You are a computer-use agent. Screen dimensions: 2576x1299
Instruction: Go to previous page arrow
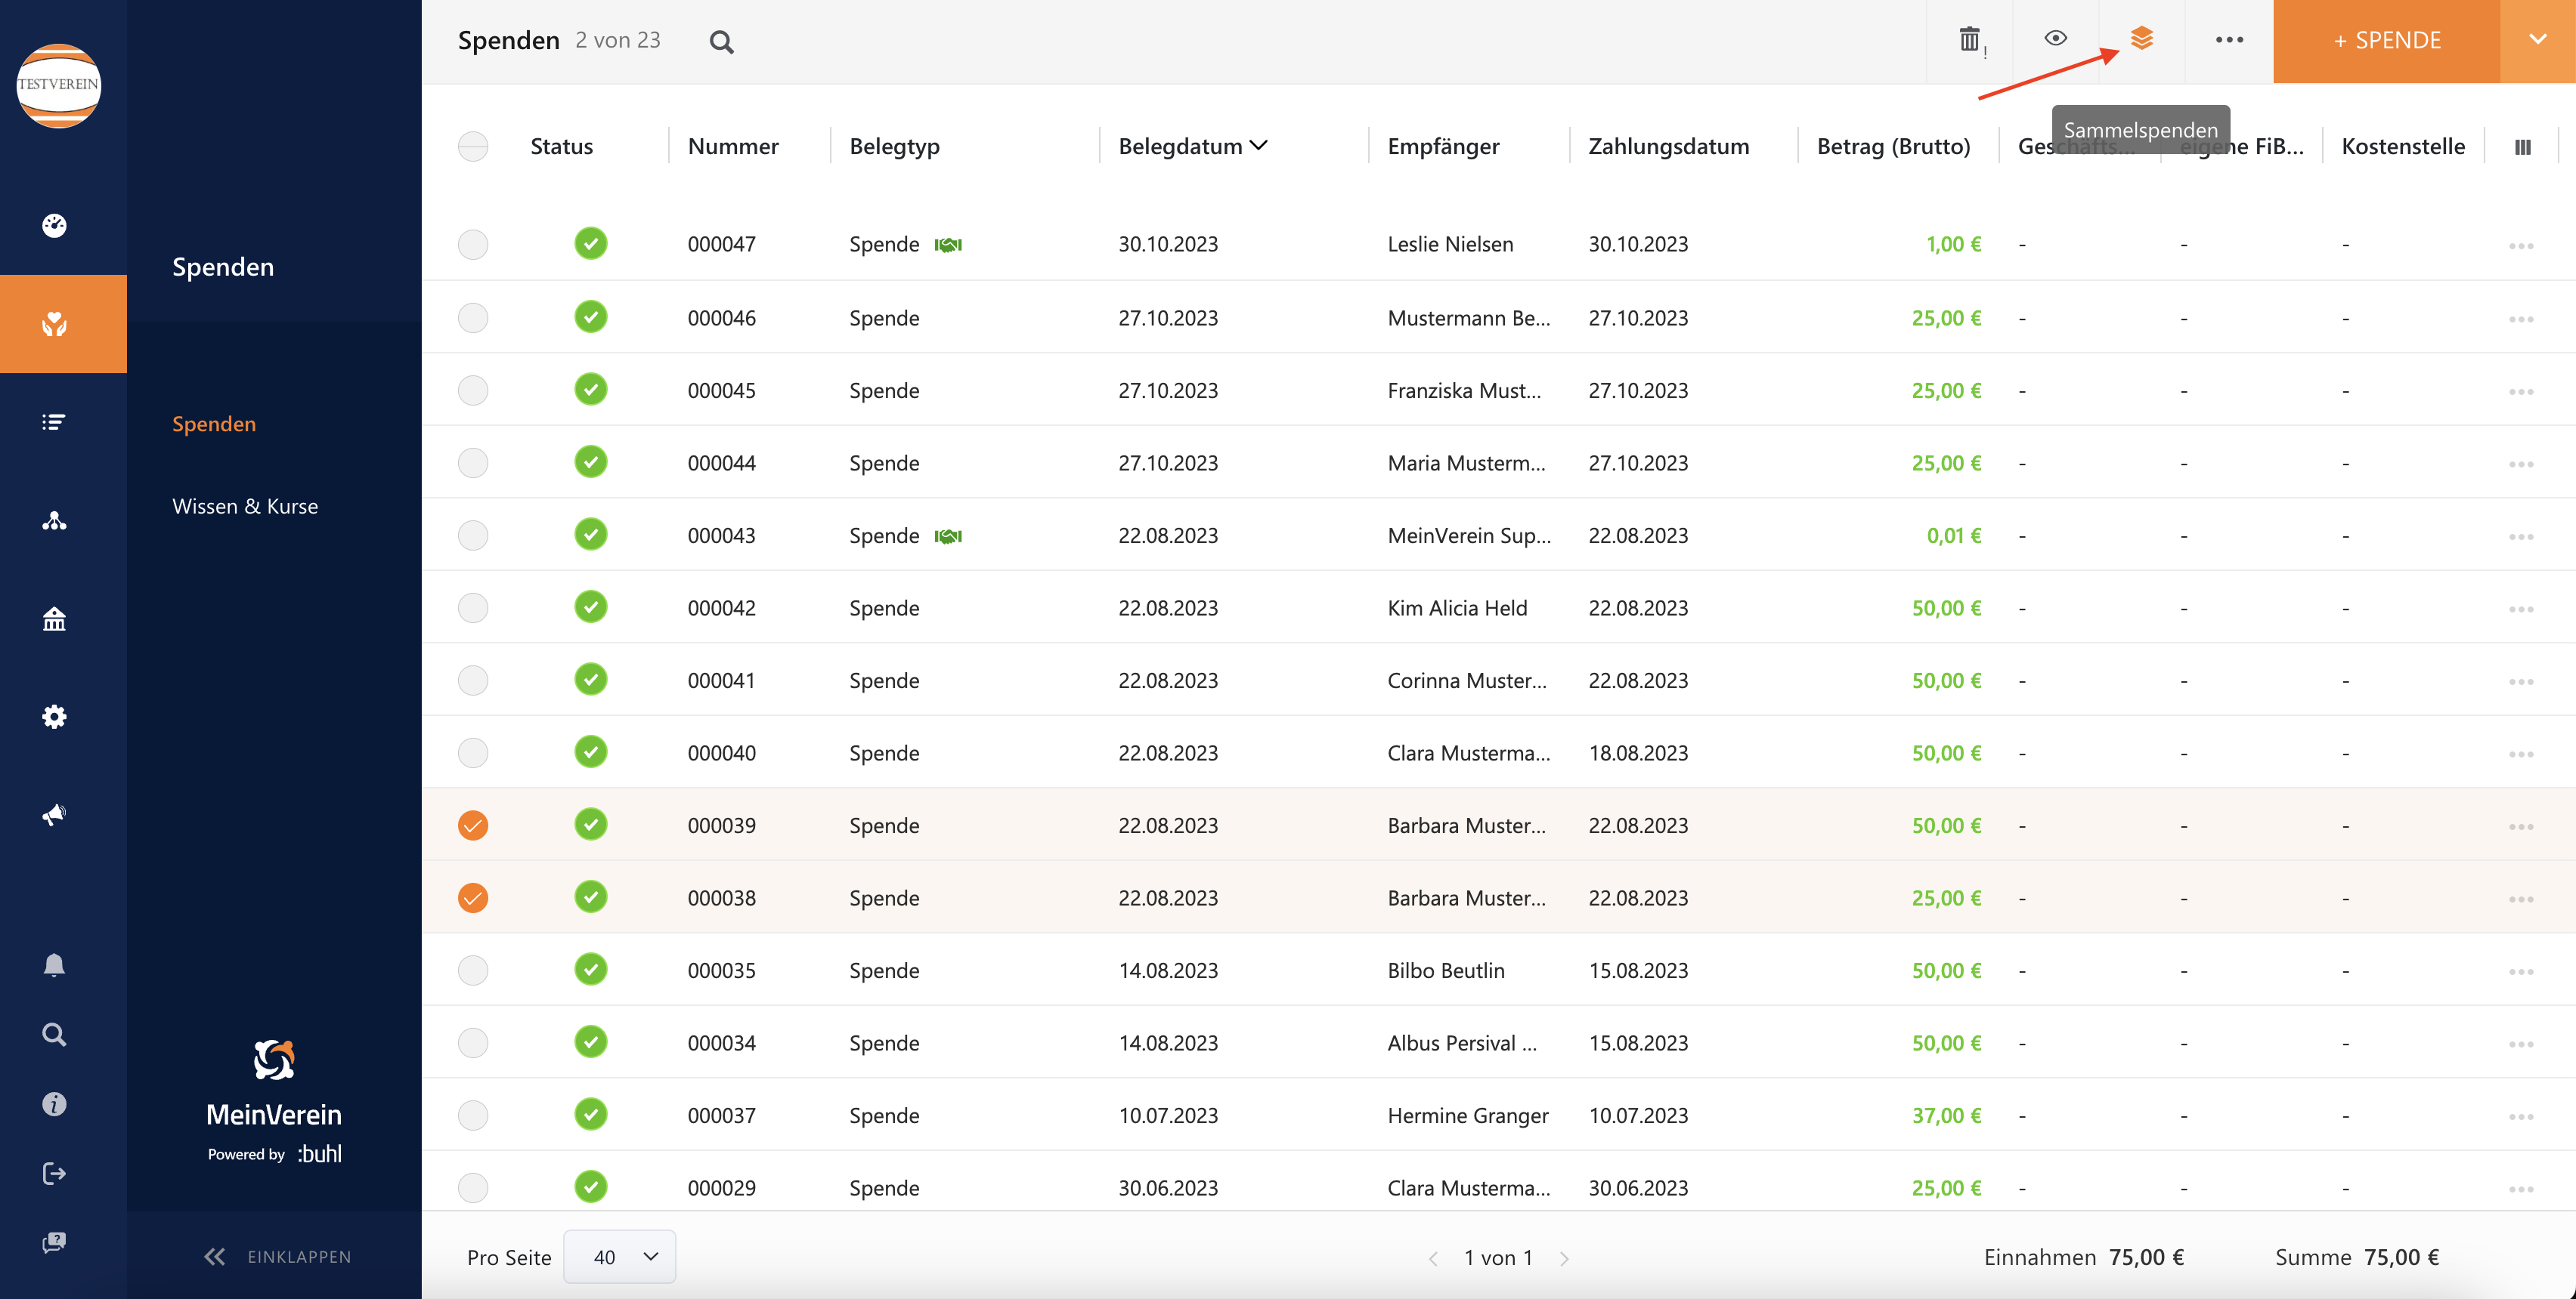click(x=1433, y=1258)
